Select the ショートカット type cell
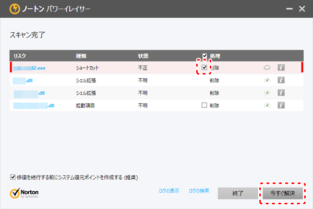 (87, 68)
